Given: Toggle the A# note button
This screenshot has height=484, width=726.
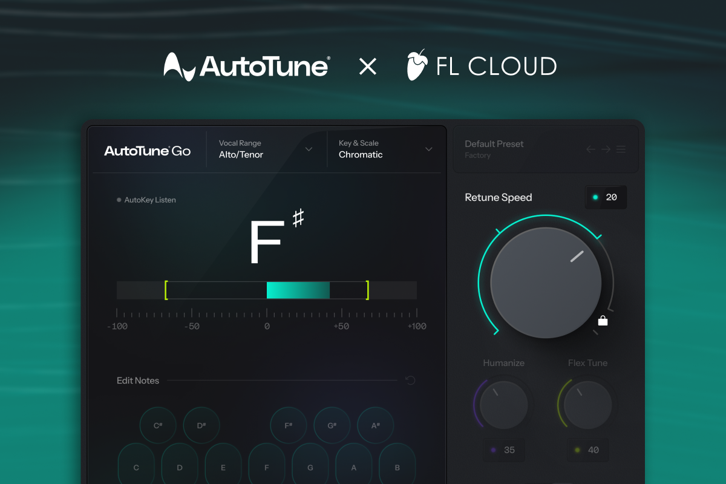Looking at the screenshot, I should click(x=376, y=425).
